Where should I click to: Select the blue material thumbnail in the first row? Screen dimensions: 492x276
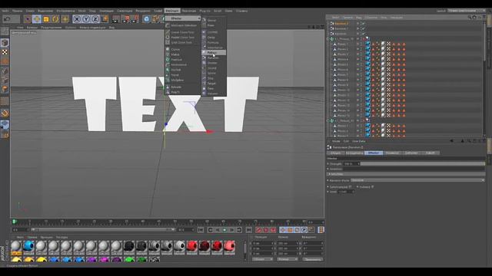[x=28, y=246]
